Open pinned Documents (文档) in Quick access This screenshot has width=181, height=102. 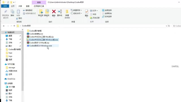click(x=10, y=42)
